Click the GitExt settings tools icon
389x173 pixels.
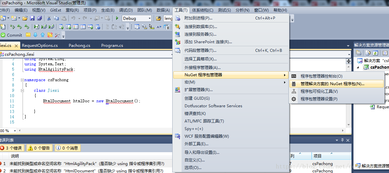point(57,35)
